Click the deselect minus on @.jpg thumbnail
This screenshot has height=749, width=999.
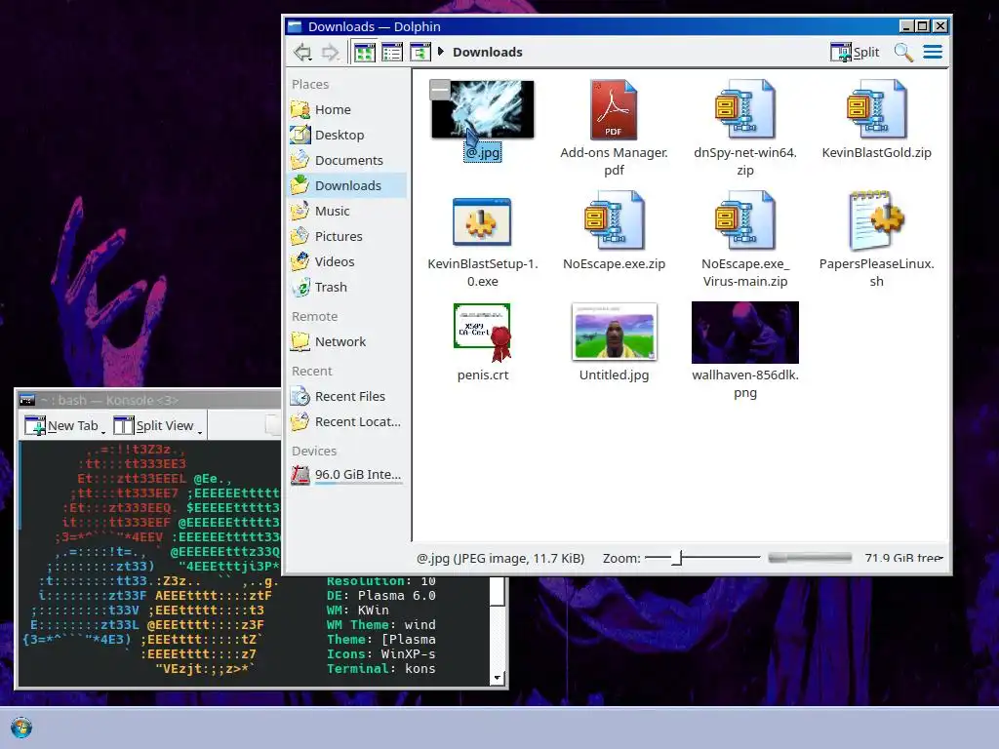point(440,90)
